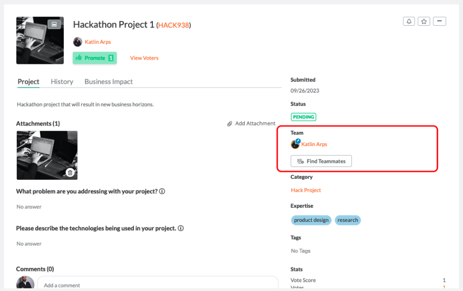
Task: Open the Business Impact tab
Action: [109, 82]
